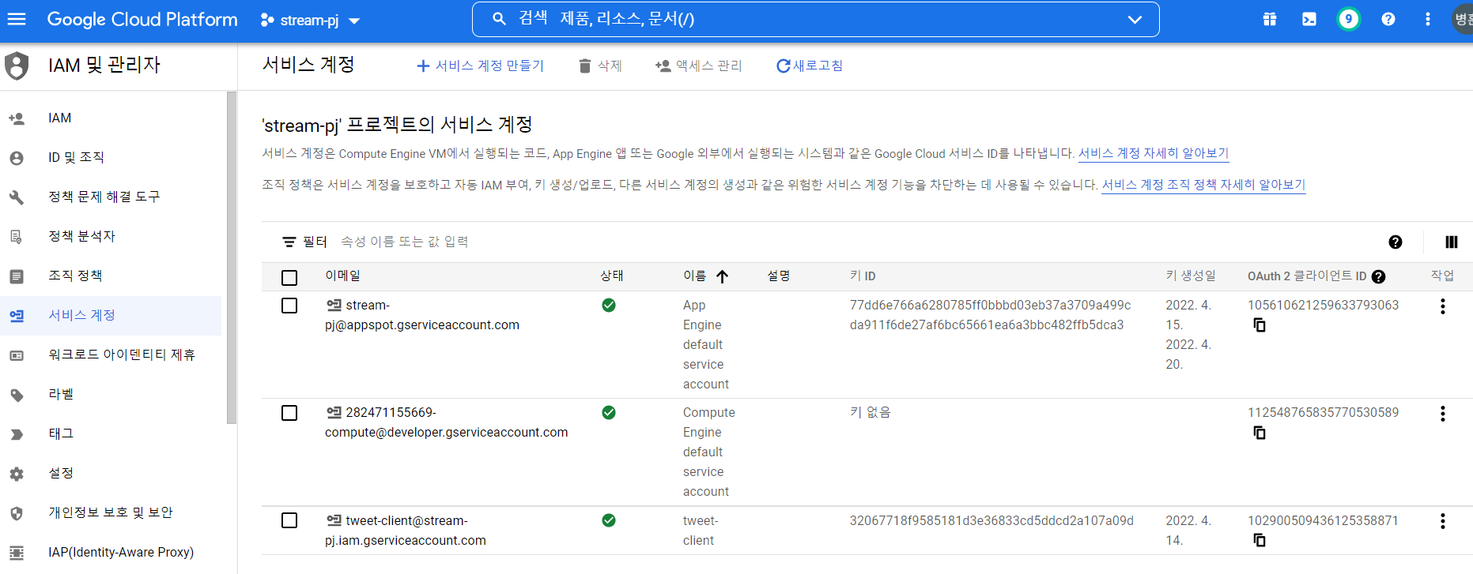Screen dimensions: 1473x574
Task: Check the stream-pj appspot account row
Action: click(x=289, y=306)
